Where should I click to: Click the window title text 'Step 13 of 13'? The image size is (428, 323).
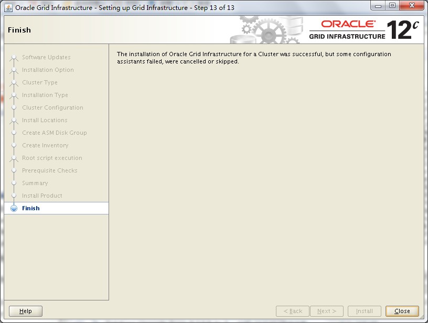click(x=215, y=8)
